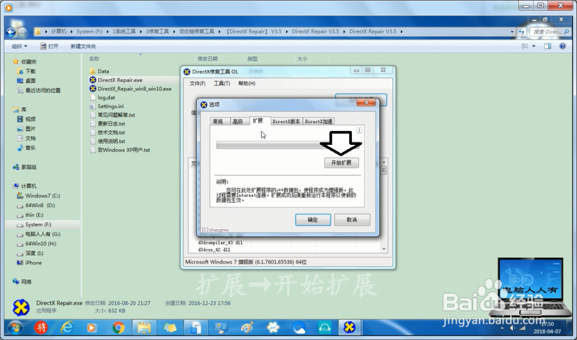
Task: Click 动态链修复工具 in the address path
Action: point(197,31)
